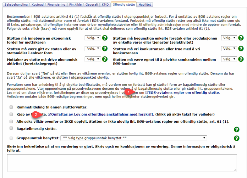Screen dimensions: 247x178
Task: Click label 'Rammetildeling til annen sluttforvalter.'
Action: (x=52, y=107)
